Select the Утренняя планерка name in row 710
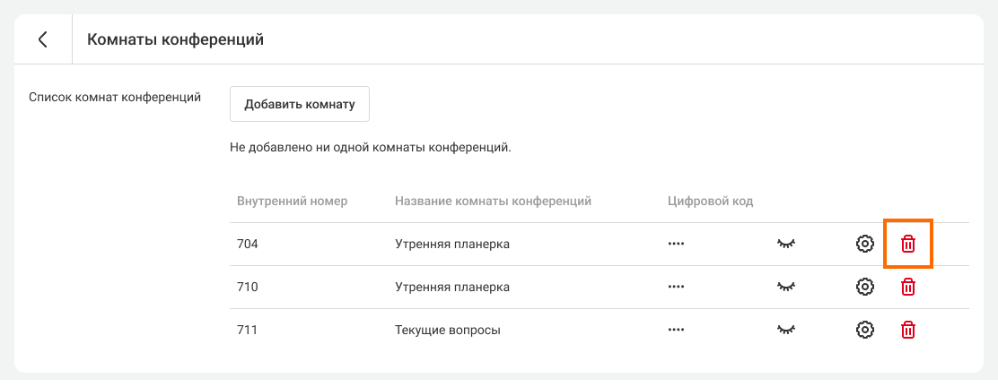The image size is (998, 387). 452,287
